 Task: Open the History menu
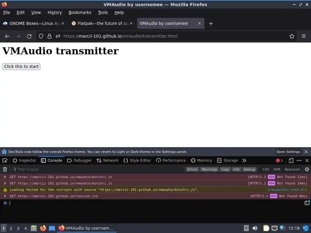point(55,12)
